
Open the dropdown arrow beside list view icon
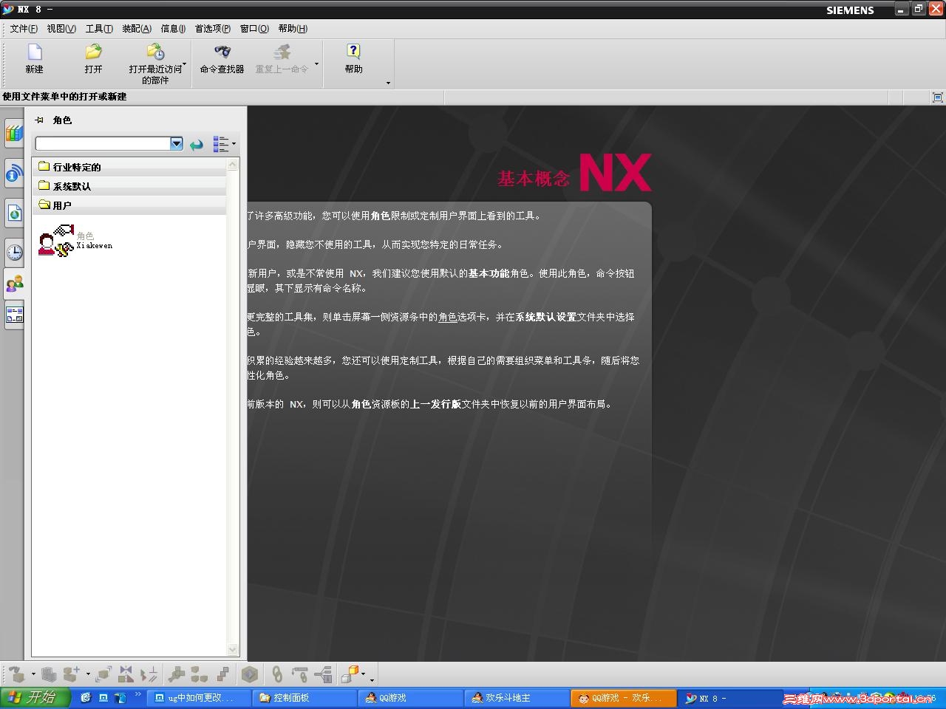(x=234, y=144)
